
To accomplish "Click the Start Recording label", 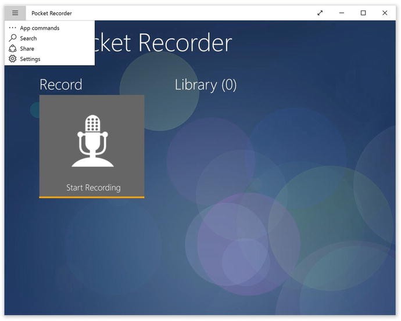I will (x=94, y=187).
